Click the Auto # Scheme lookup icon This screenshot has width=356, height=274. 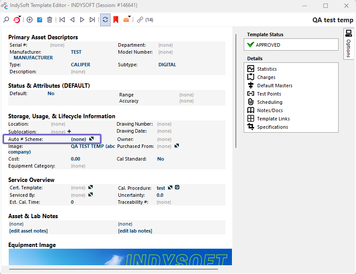pyautogui.click(x=91, y=139)
